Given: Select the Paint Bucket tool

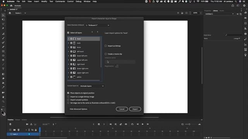Looking at the screenshot, I should 3,83.
